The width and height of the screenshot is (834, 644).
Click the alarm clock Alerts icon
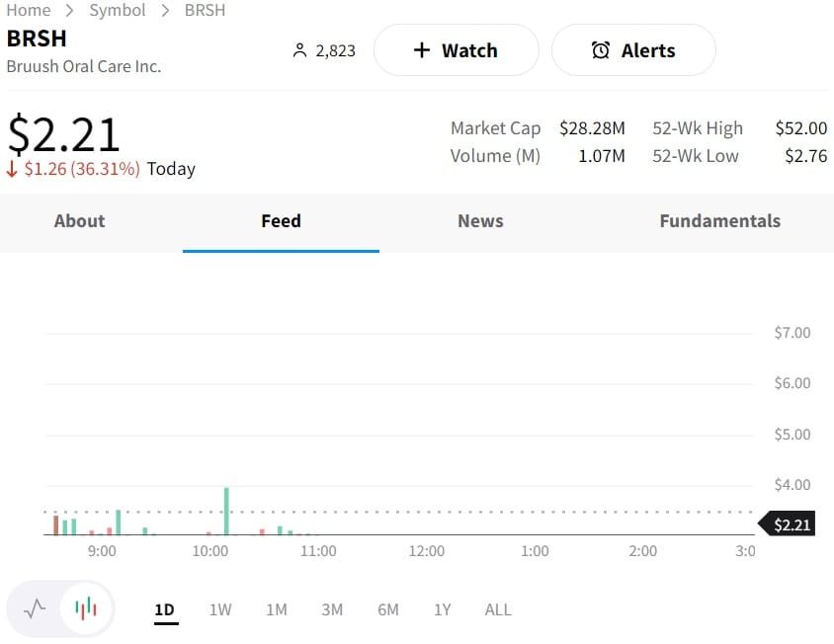(600, 50)
